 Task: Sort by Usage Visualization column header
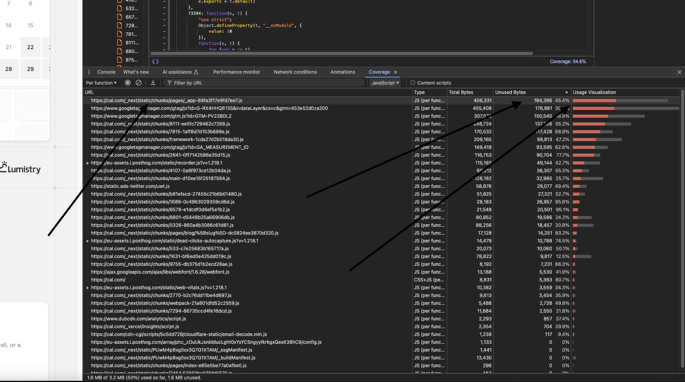pos(626,92)
